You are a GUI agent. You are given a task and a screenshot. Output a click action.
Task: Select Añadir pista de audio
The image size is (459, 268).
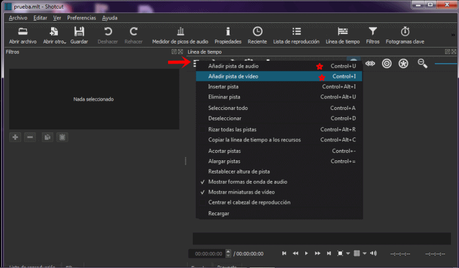coord(279,66)
